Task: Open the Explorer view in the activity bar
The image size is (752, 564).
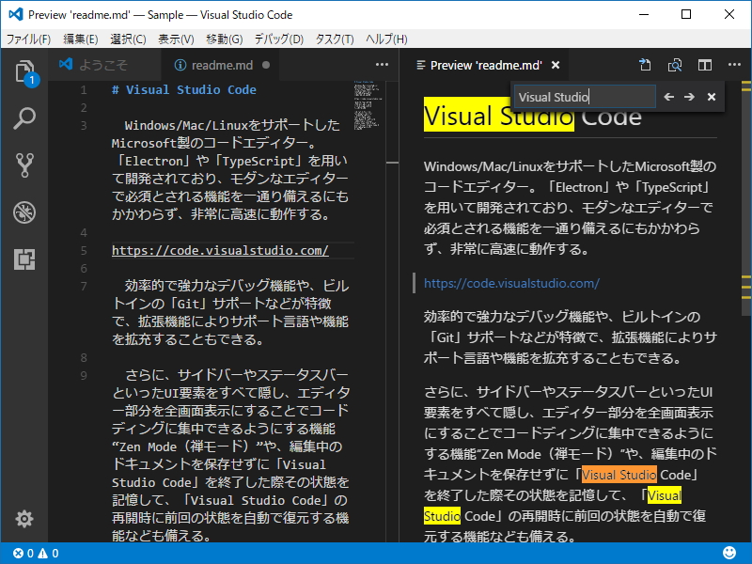Action: pos(23,70)
